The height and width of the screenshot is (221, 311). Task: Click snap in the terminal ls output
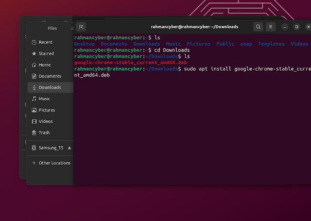[246, 44]
